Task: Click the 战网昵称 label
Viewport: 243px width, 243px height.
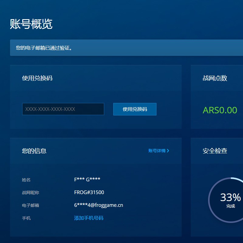Action: tap(31, 193)
